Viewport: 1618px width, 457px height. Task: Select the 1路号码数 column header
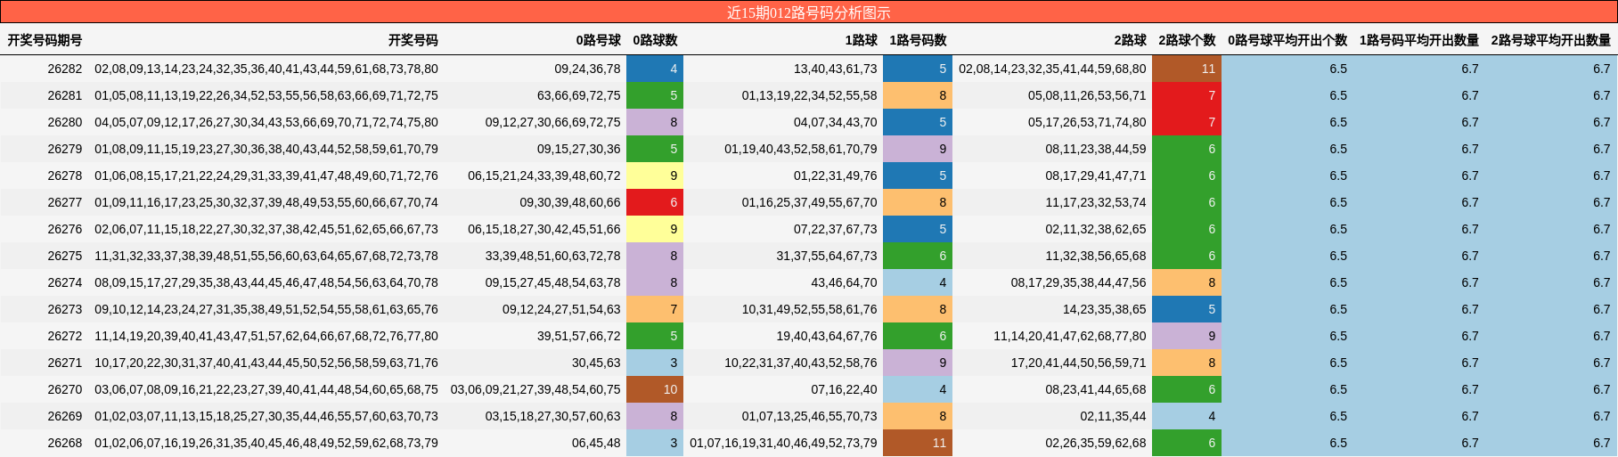point(918,40)
